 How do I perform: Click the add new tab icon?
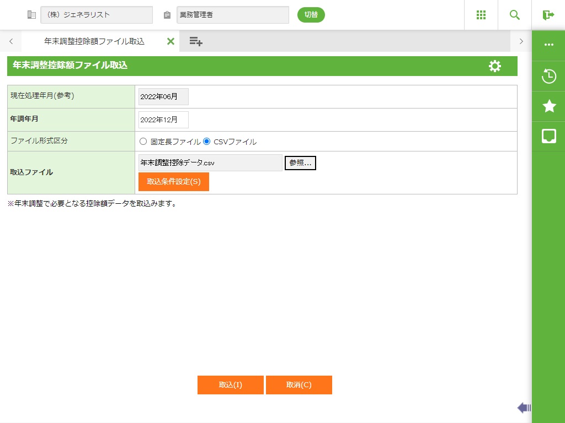(x=195, y=41)
